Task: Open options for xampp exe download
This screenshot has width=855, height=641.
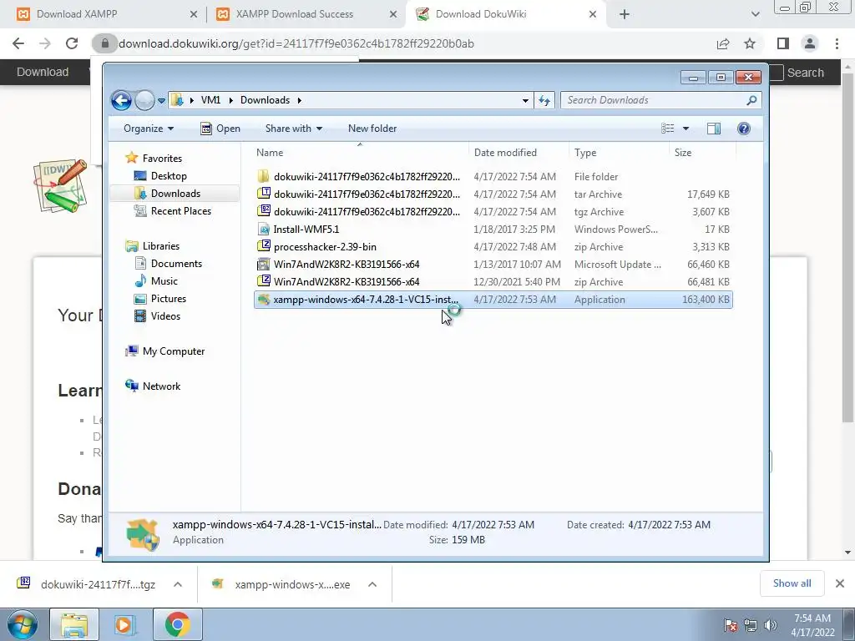Action: 372,584
